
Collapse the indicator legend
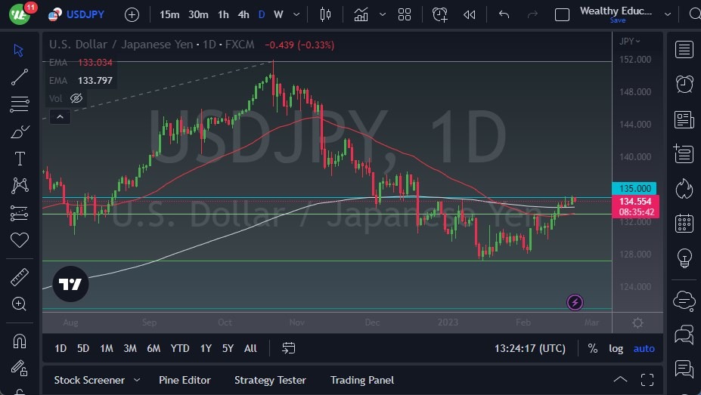coord(60,117)
